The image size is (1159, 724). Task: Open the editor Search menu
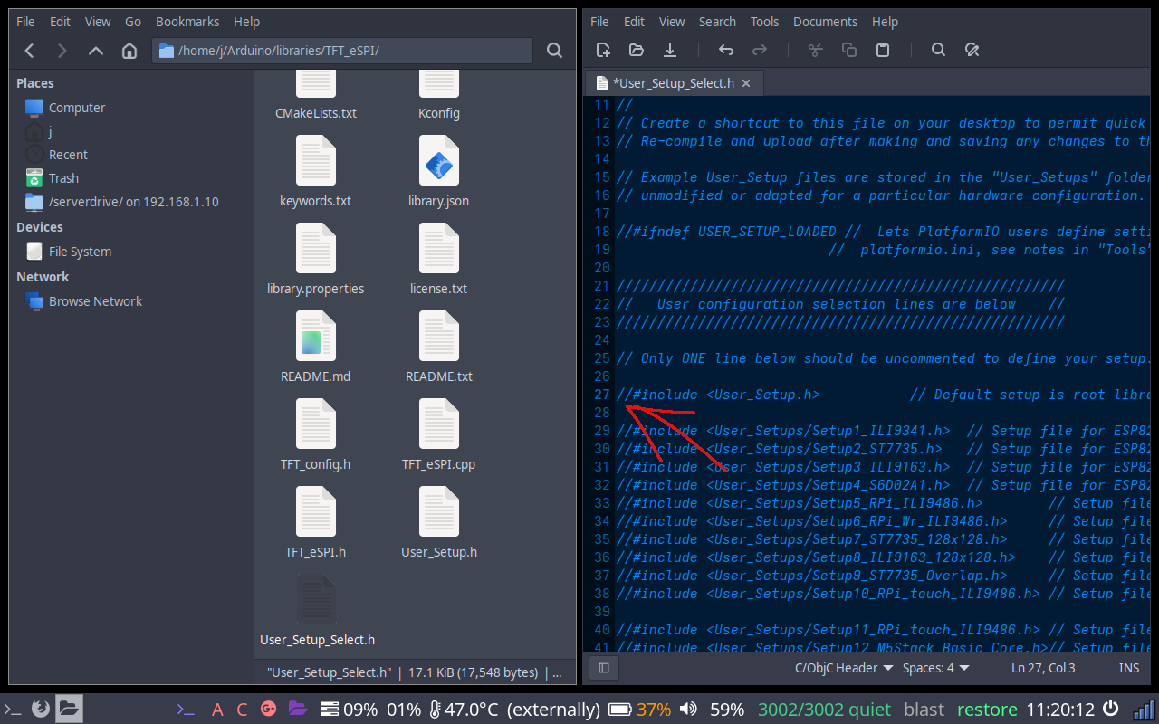pyautogui.click(x=717, y=22)
